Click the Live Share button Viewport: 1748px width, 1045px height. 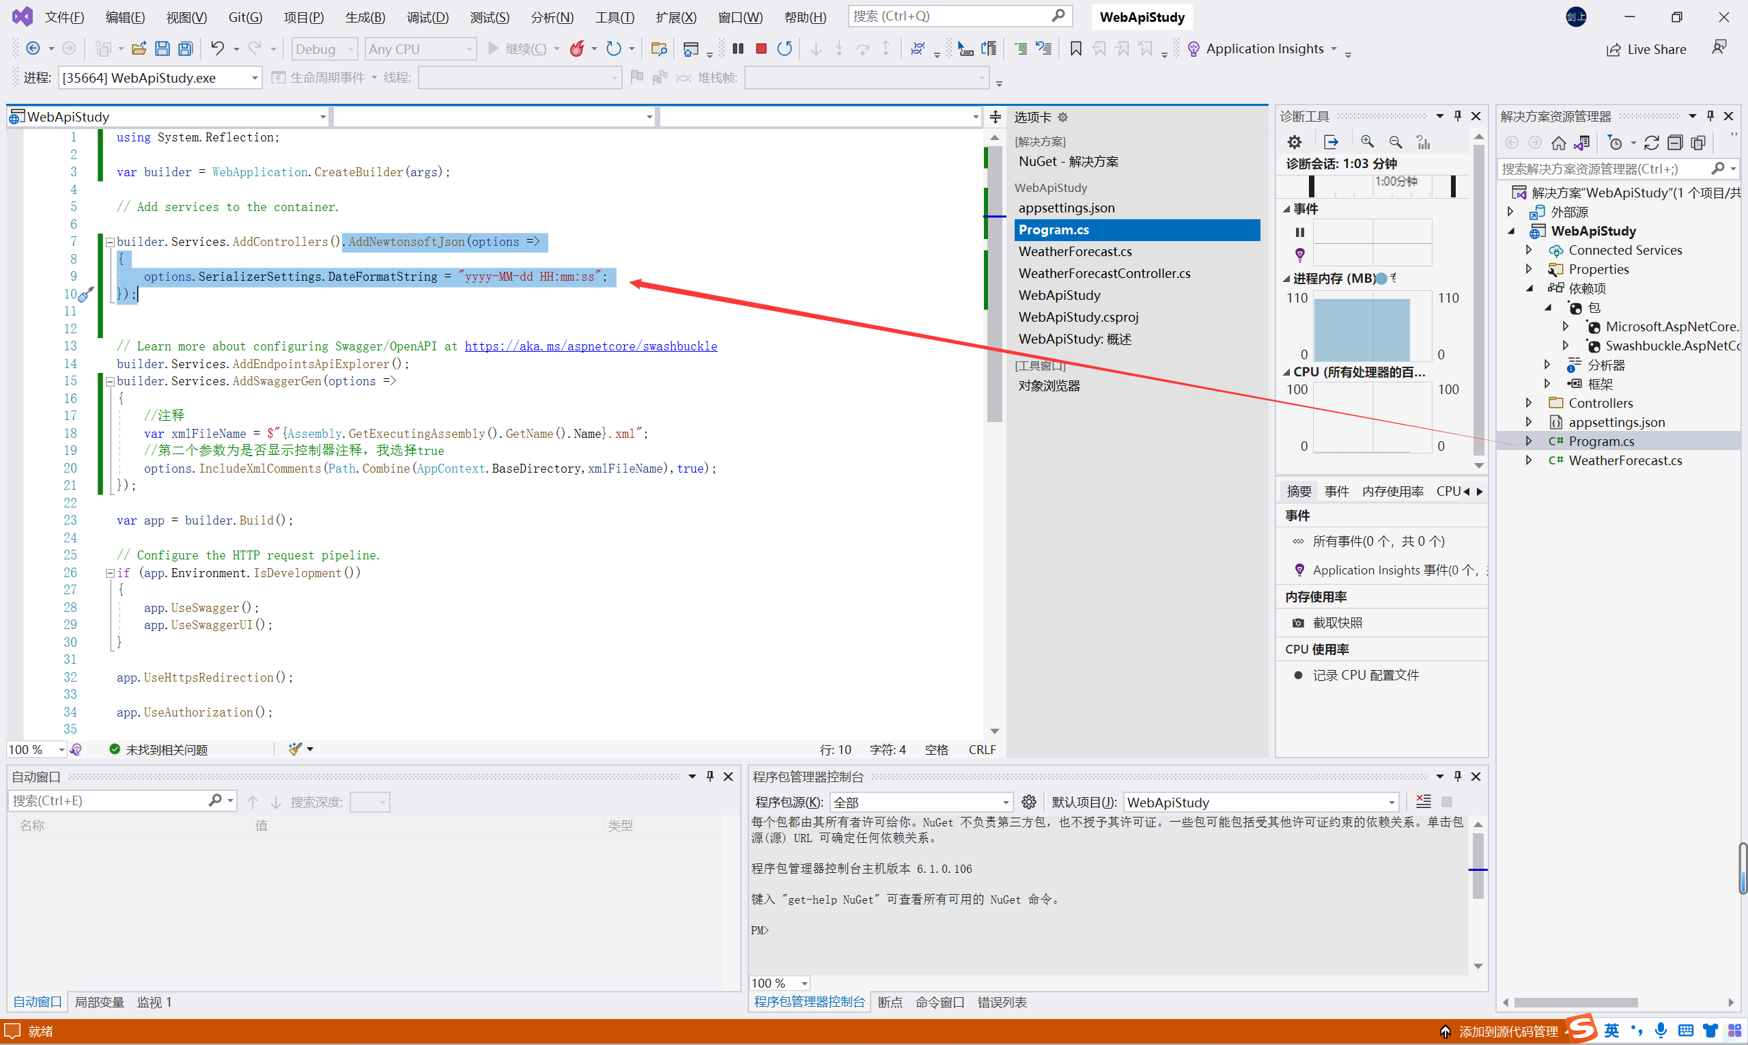(x=1646, y=49)
